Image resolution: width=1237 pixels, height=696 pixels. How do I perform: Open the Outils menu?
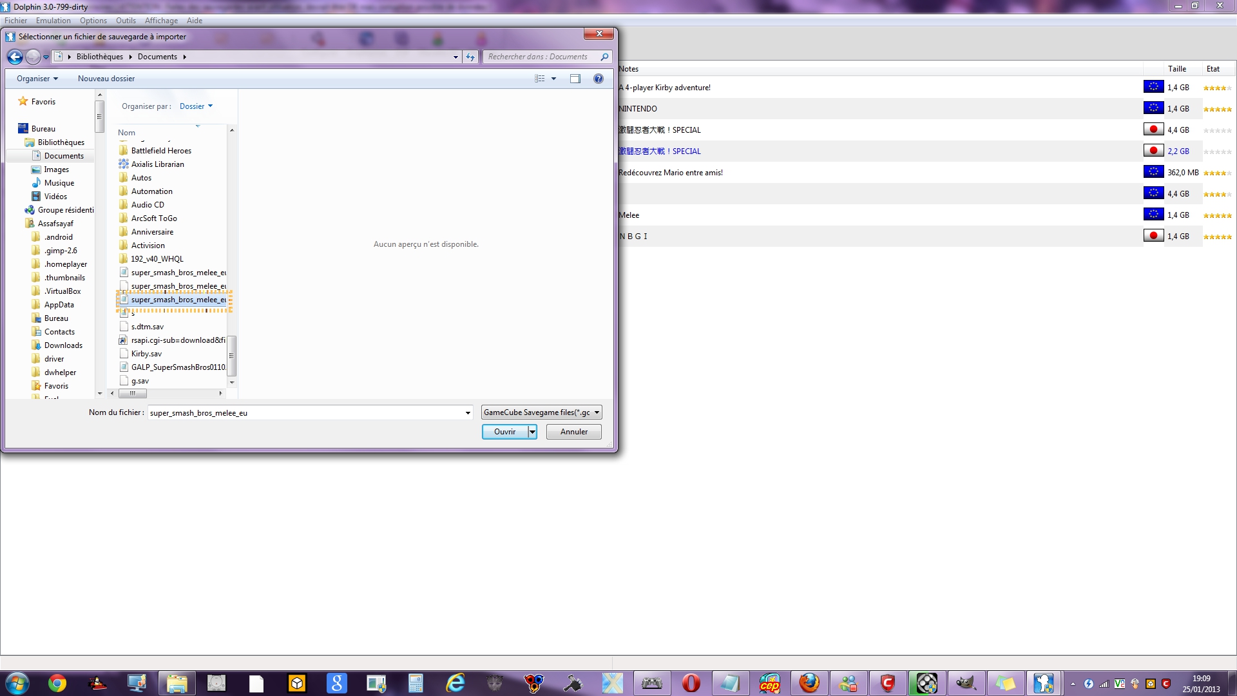pos(126,21)
